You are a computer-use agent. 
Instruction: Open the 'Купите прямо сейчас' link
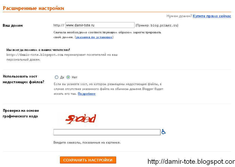tap(212, 16)
